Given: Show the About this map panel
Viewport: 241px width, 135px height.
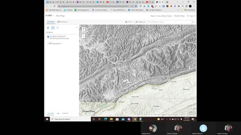Looking at the screenshot, I should click(x=48, y=28).
